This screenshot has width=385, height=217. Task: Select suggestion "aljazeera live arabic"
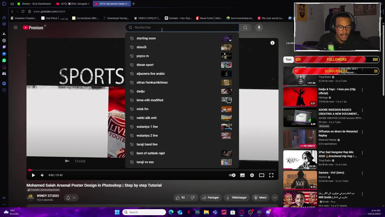click(182, 74)
